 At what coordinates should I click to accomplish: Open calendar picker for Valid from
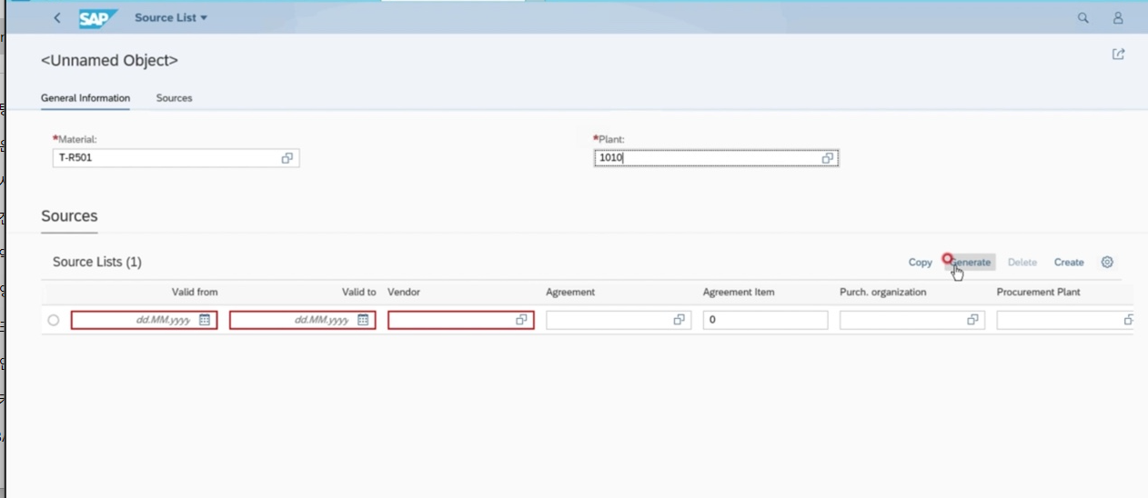pos(206,320)
